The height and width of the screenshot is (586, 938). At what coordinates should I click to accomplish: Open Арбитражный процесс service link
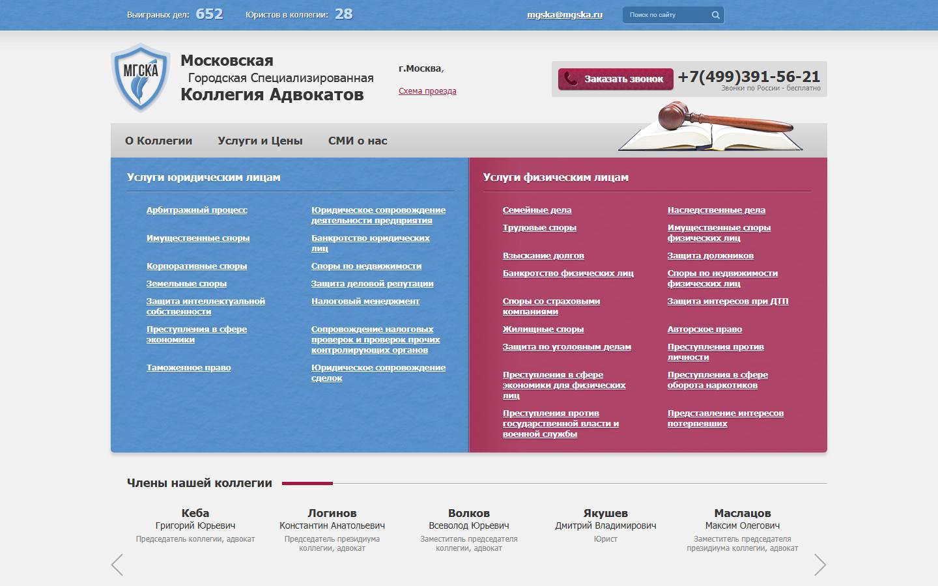(x=197, y=210)
